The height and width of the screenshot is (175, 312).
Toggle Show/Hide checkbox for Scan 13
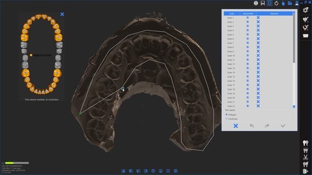248,68
